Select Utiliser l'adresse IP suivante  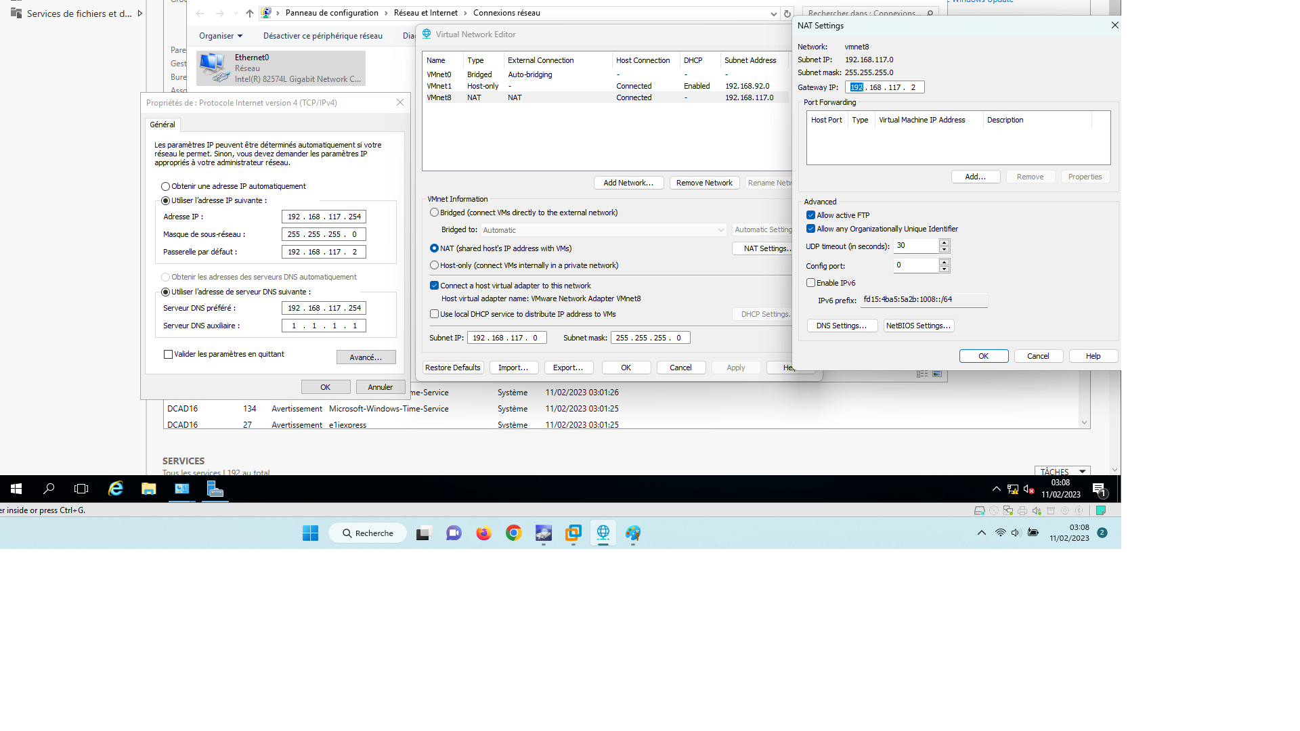(x=165, y=200)
